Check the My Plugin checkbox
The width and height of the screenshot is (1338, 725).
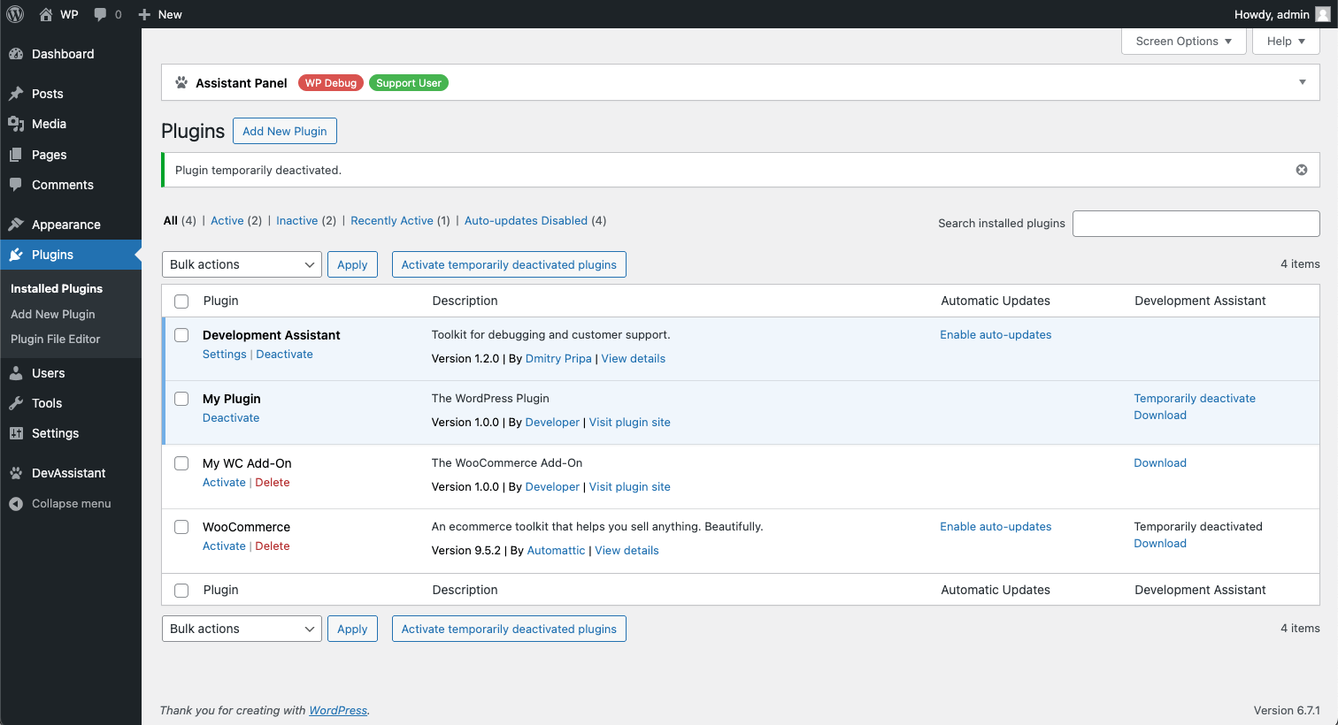tap(181, 399)
